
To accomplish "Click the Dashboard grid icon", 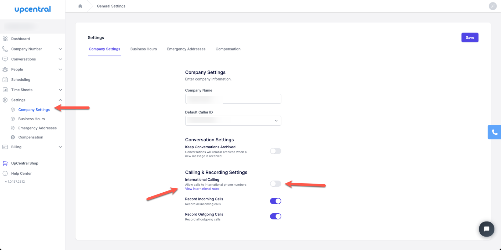I will (5, 39).
